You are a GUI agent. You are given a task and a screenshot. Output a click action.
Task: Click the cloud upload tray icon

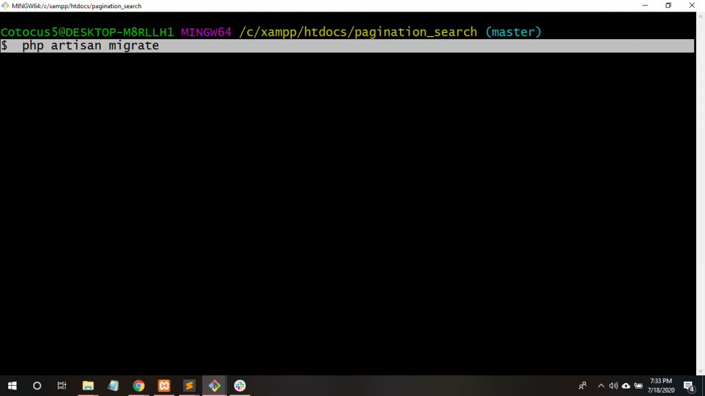click(626, 386)
